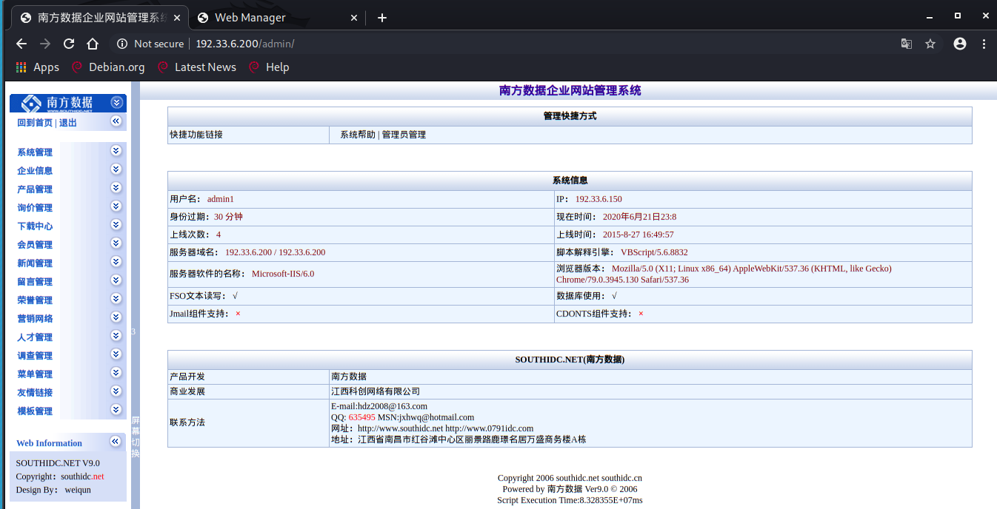Open the 管理员管理 quick link
Screen dimensions: 997x509
(404, 135)
